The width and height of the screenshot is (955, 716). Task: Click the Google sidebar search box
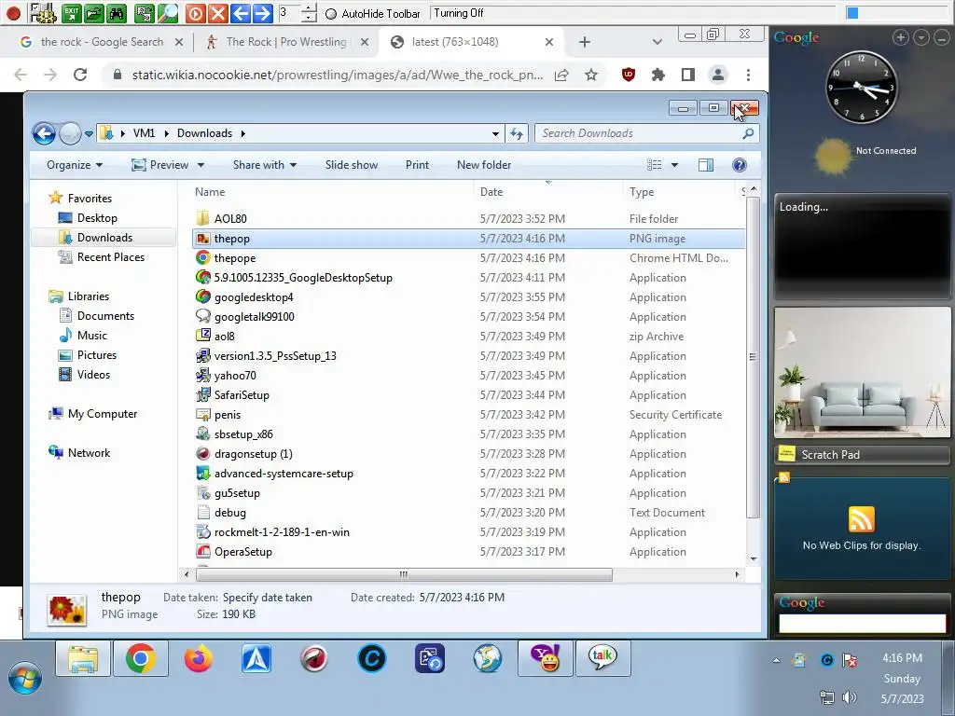coord(862,624)
